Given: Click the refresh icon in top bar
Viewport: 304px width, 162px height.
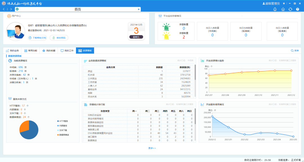Looking at the screenshot, I should 290,9.
